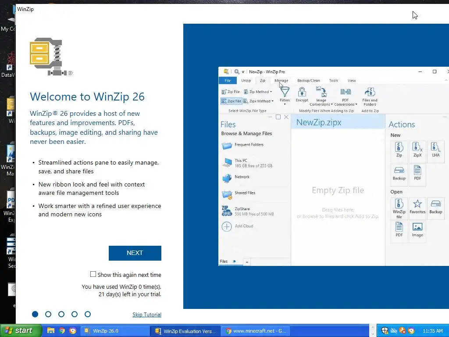Screen dimensions: 449x337
Task: Click the Zip ribbon tab in the preview image
Action: pyautogui.click(x=263, y=81)
